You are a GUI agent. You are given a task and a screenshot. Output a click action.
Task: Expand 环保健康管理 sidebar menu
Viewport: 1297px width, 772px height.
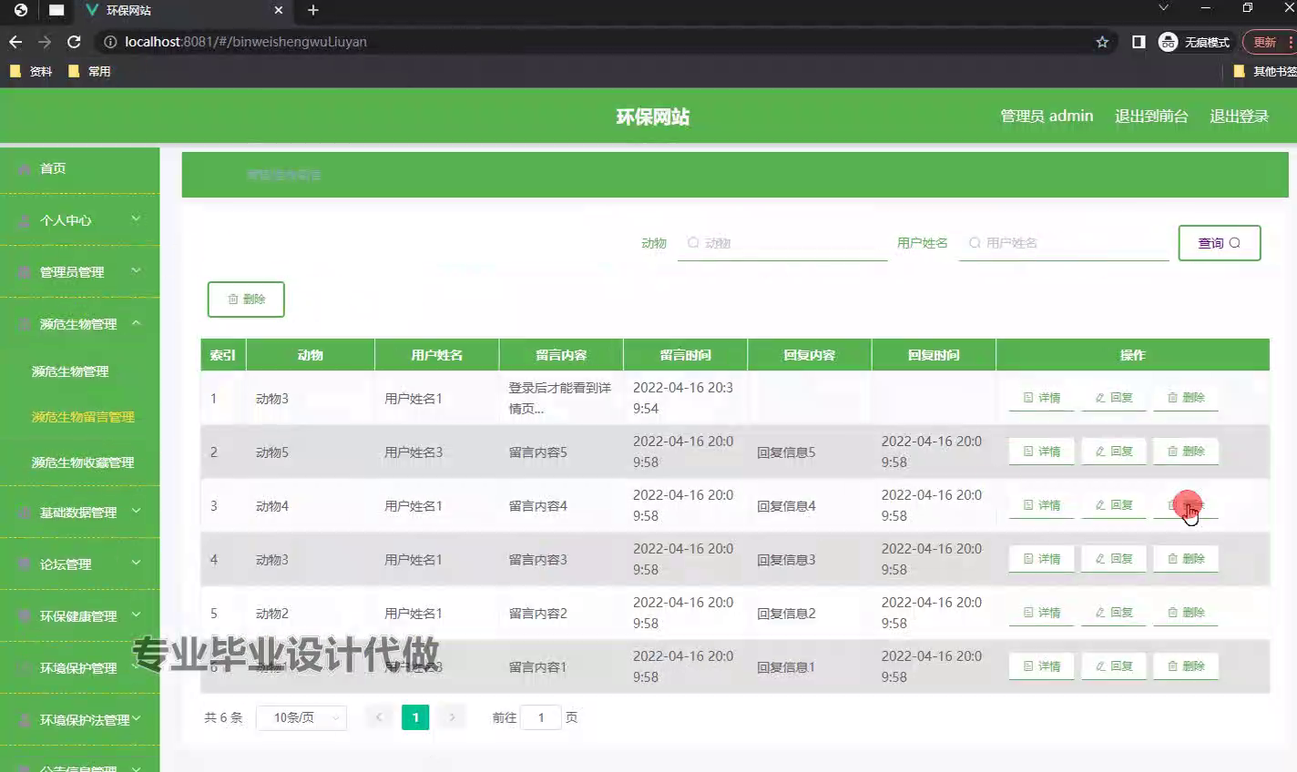[79, 616]
